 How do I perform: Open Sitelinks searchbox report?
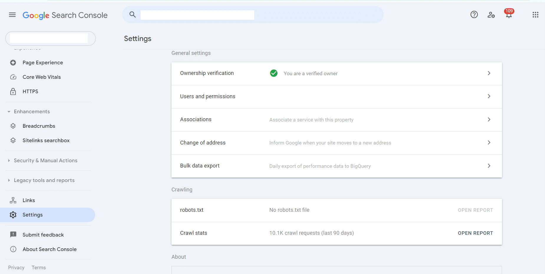(x=46, y=140)
